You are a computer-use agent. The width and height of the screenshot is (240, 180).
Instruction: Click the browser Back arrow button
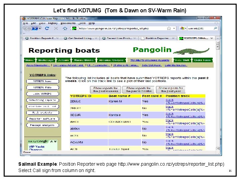[x=28, y=28]
